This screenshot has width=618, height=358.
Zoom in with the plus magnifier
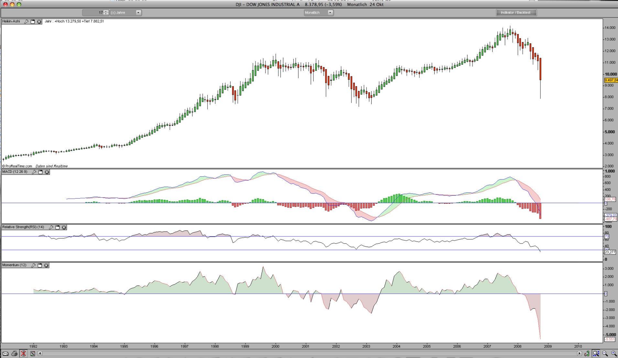click(614, 353)
